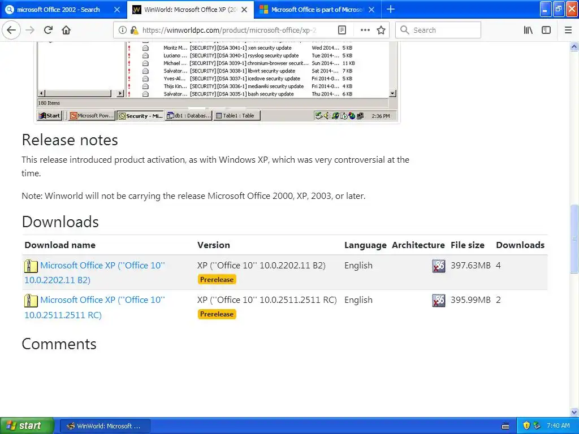The width and height of the screenshot is (579, 434).
Task: Open the Library bookshelf icon
Action: pyautogui.click(x=528, y=31)
